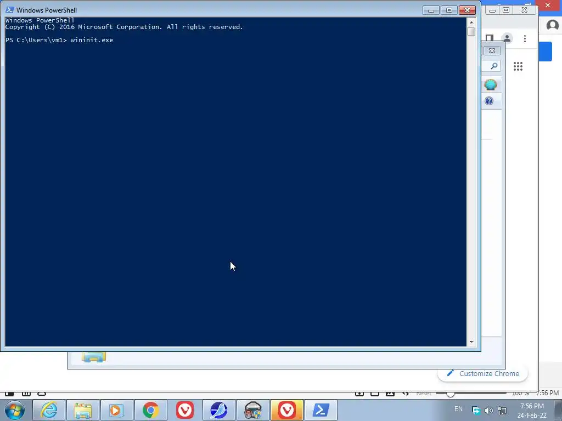
Task: Click the Microsoft Corporation copyright line
Action: click(124, 27)
